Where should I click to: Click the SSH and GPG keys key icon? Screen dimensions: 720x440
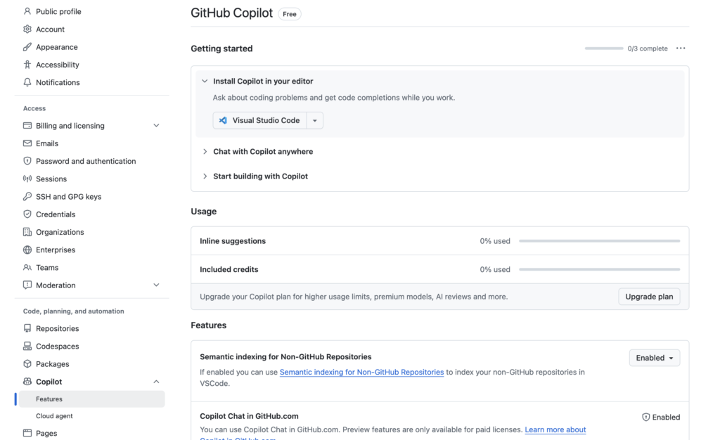(x=27, y=196)
